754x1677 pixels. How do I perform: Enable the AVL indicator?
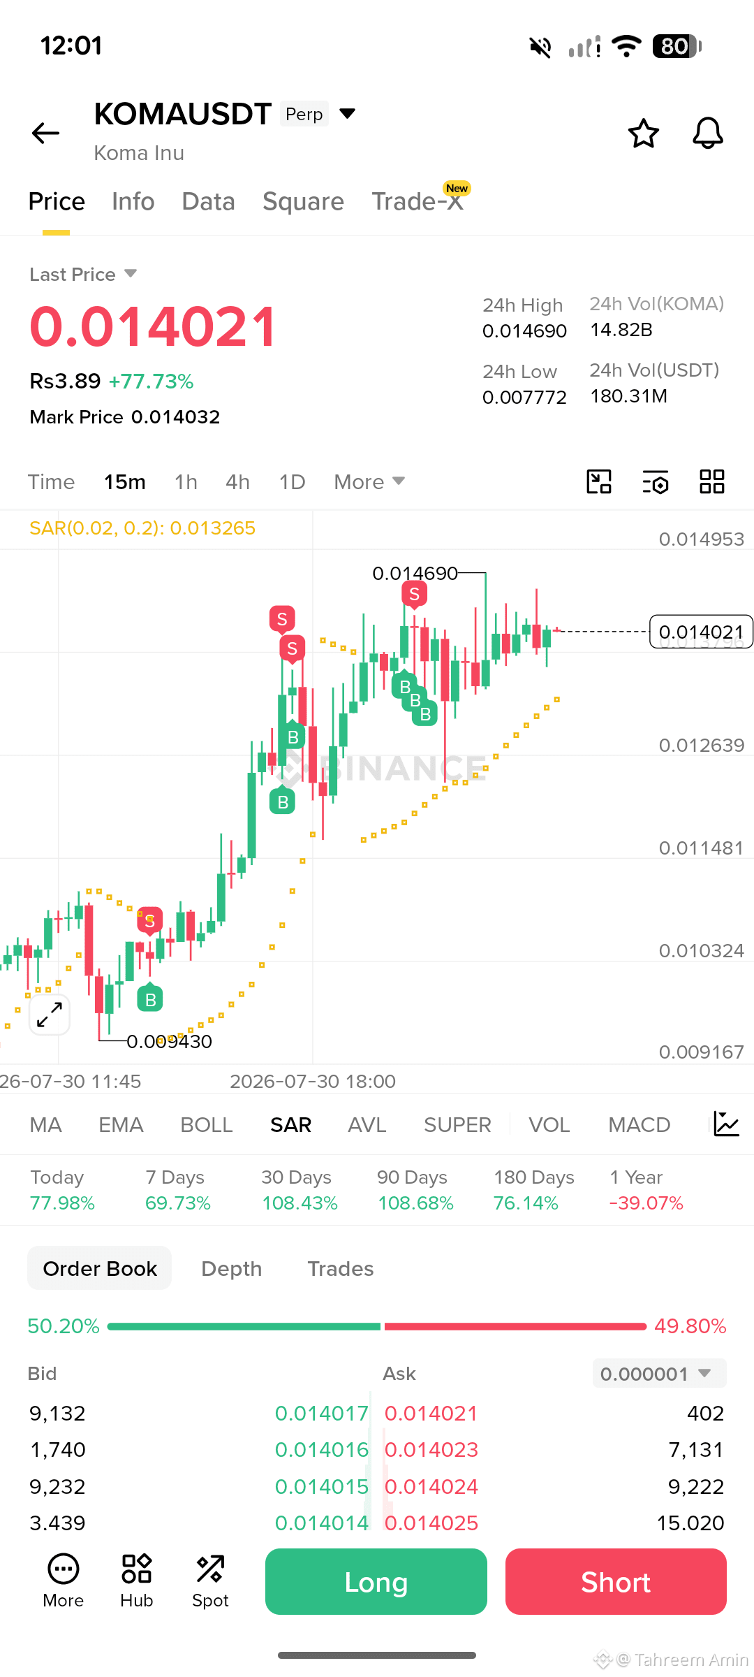click(367, 1124)
